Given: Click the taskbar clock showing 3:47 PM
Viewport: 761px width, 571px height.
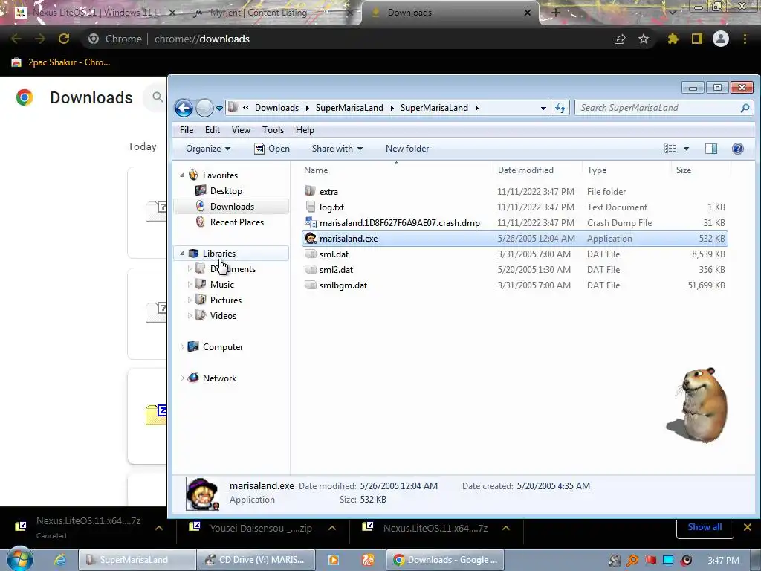Looking at the screenshot, I should 724,561.
